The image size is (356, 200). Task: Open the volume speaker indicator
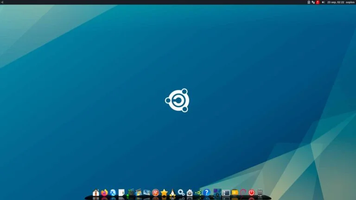(323, 2)
